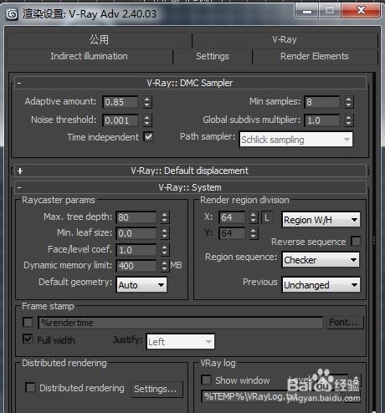Open the Render Elements tab
The width and height of the screenshot is (385, 413).
(x=315, y=56)
